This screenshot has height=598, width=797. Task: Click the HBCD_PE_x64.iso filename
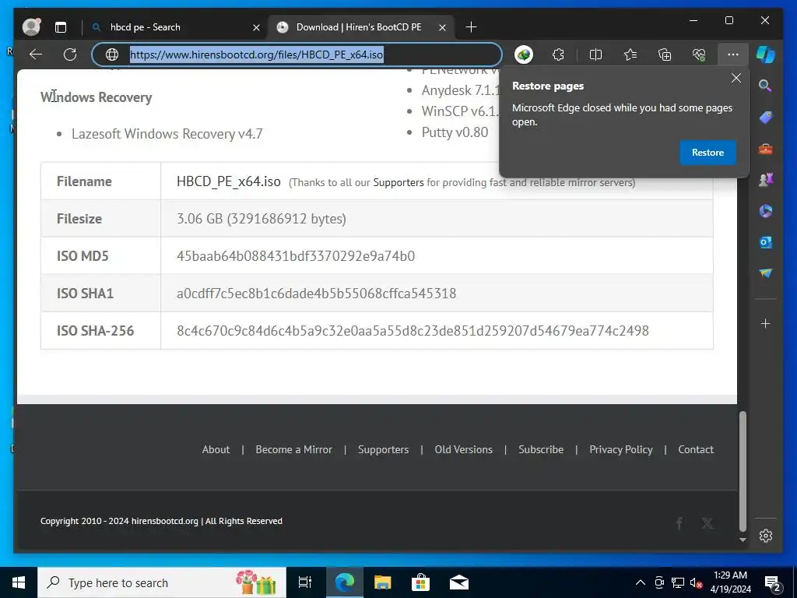tap(228, 181)
